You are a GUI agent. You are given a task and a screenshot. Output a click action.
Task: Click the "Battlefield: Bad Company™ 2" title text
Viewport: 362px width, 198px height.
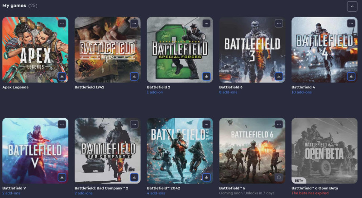(101, 188)
